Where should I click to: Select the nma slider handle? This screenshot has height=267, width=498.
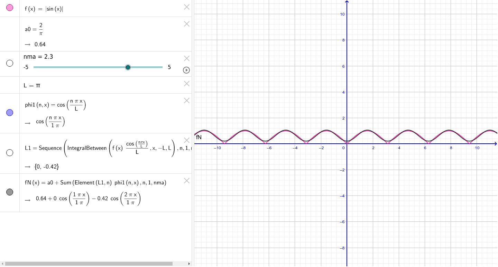tap(128, 67)
